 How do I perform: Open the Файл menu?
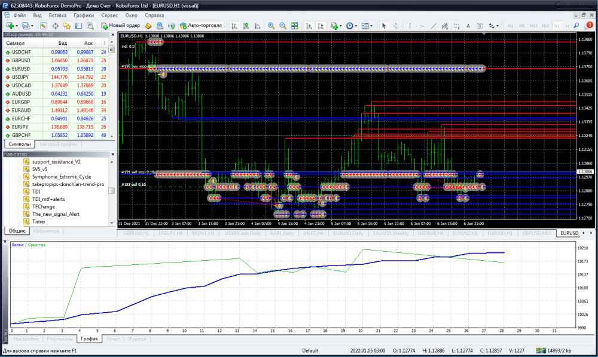[x=20, y=16]
